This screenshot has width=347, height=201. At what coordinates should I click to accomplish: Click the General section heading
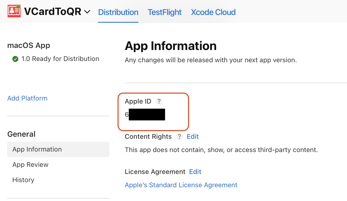tap(21, 134)
